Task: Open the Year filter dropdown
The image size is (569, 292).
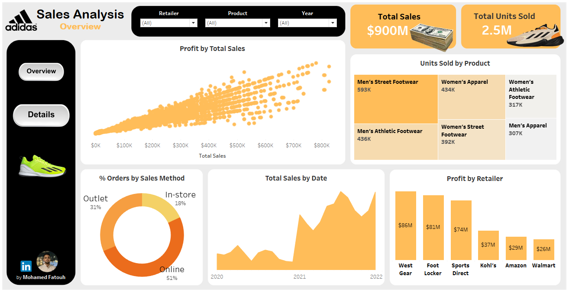Action: pos(307,23)
